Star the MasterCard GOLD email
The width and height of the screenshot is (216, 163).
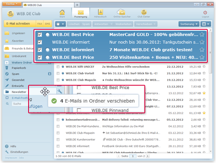(x=202, y=34)
